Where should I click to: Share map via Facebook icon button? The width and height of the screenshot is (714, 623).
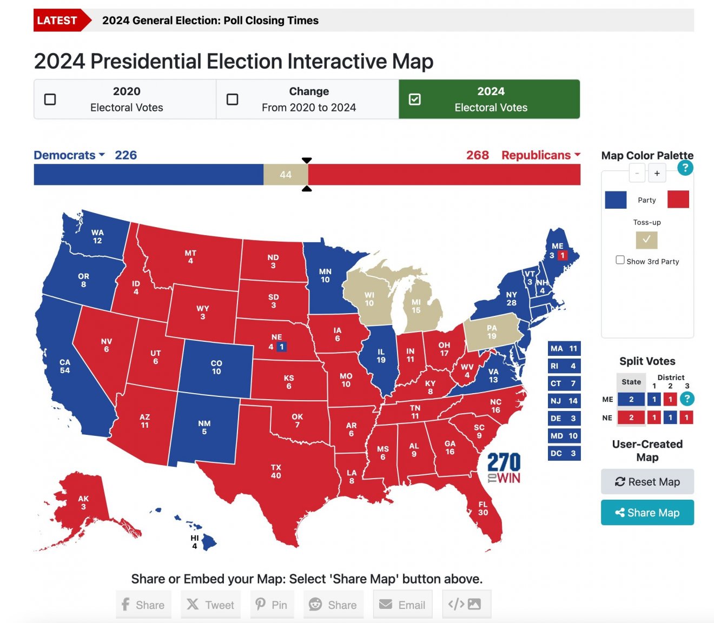(143, 605)
